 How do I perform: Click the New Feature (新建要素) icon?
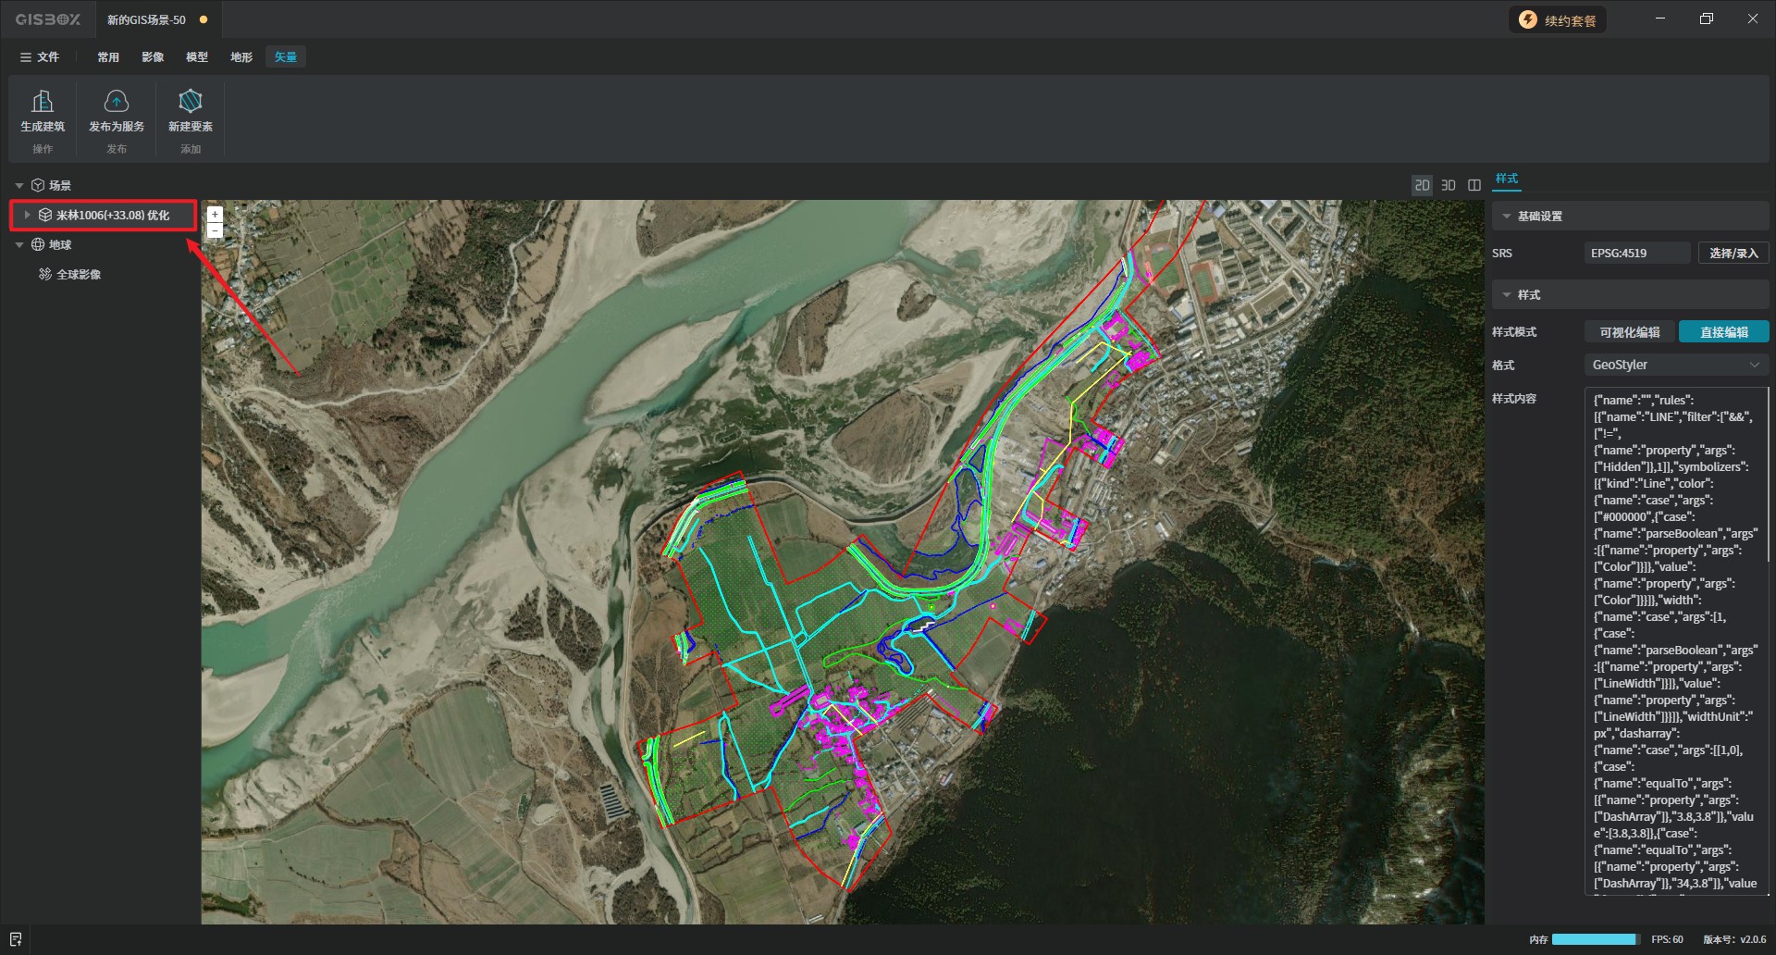(x=191, y=101)
